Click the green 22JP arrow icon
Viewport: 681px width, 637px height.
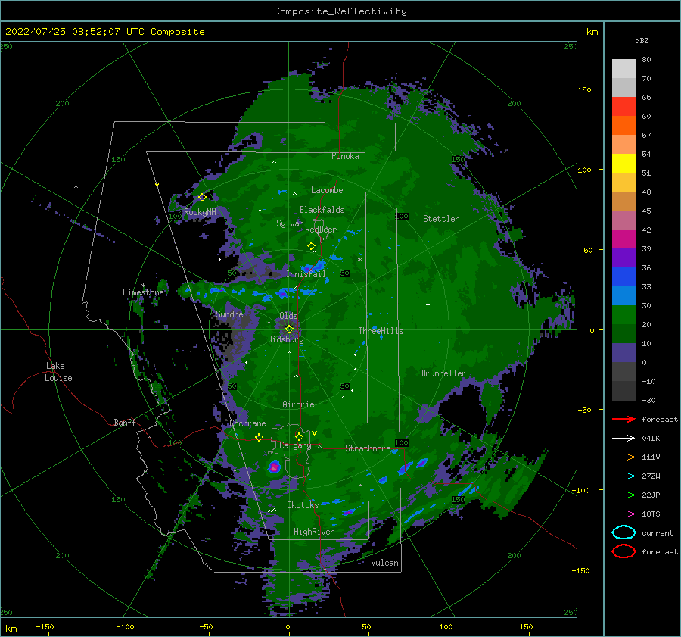point(623,495)
